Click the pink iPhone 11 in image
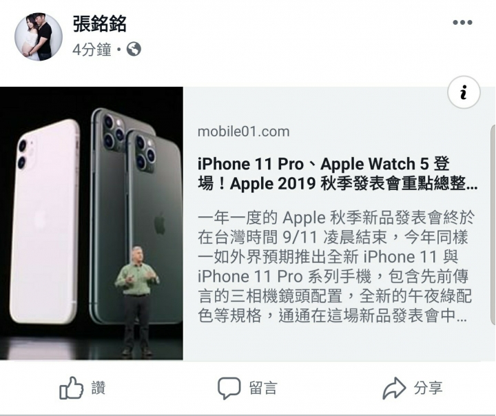Image resolution: width=496 pixels, height=416 pixels. point(44,222)
